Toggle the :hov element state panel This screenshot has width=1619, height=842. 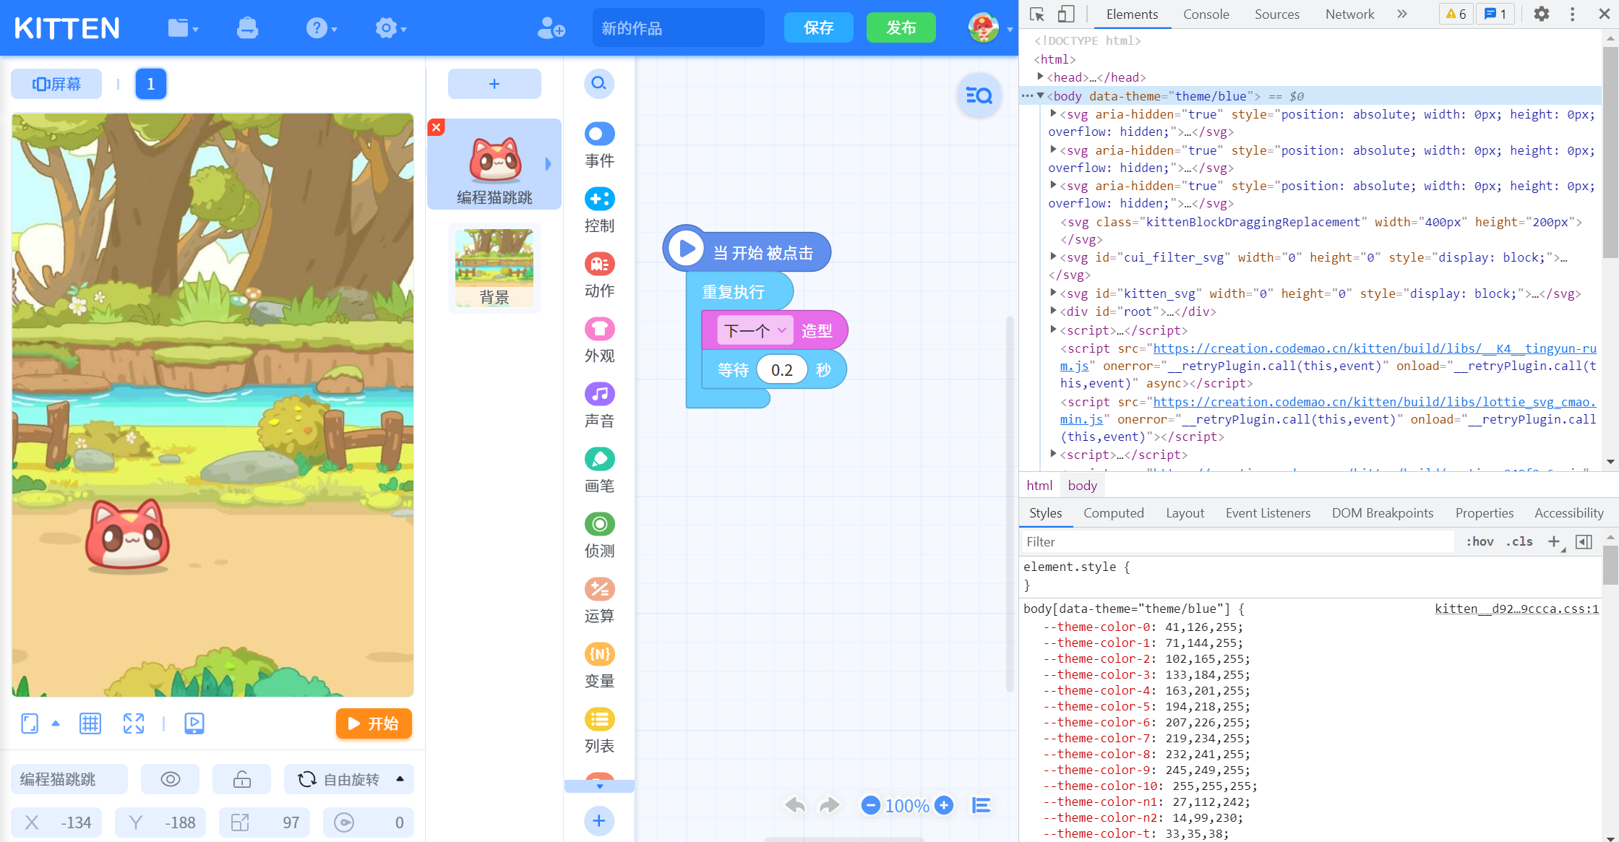tap(1480, 542)
